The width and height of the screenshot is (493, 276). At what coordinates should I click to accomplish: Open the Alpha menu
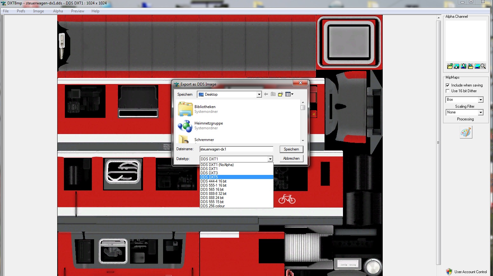pos(58,11)
